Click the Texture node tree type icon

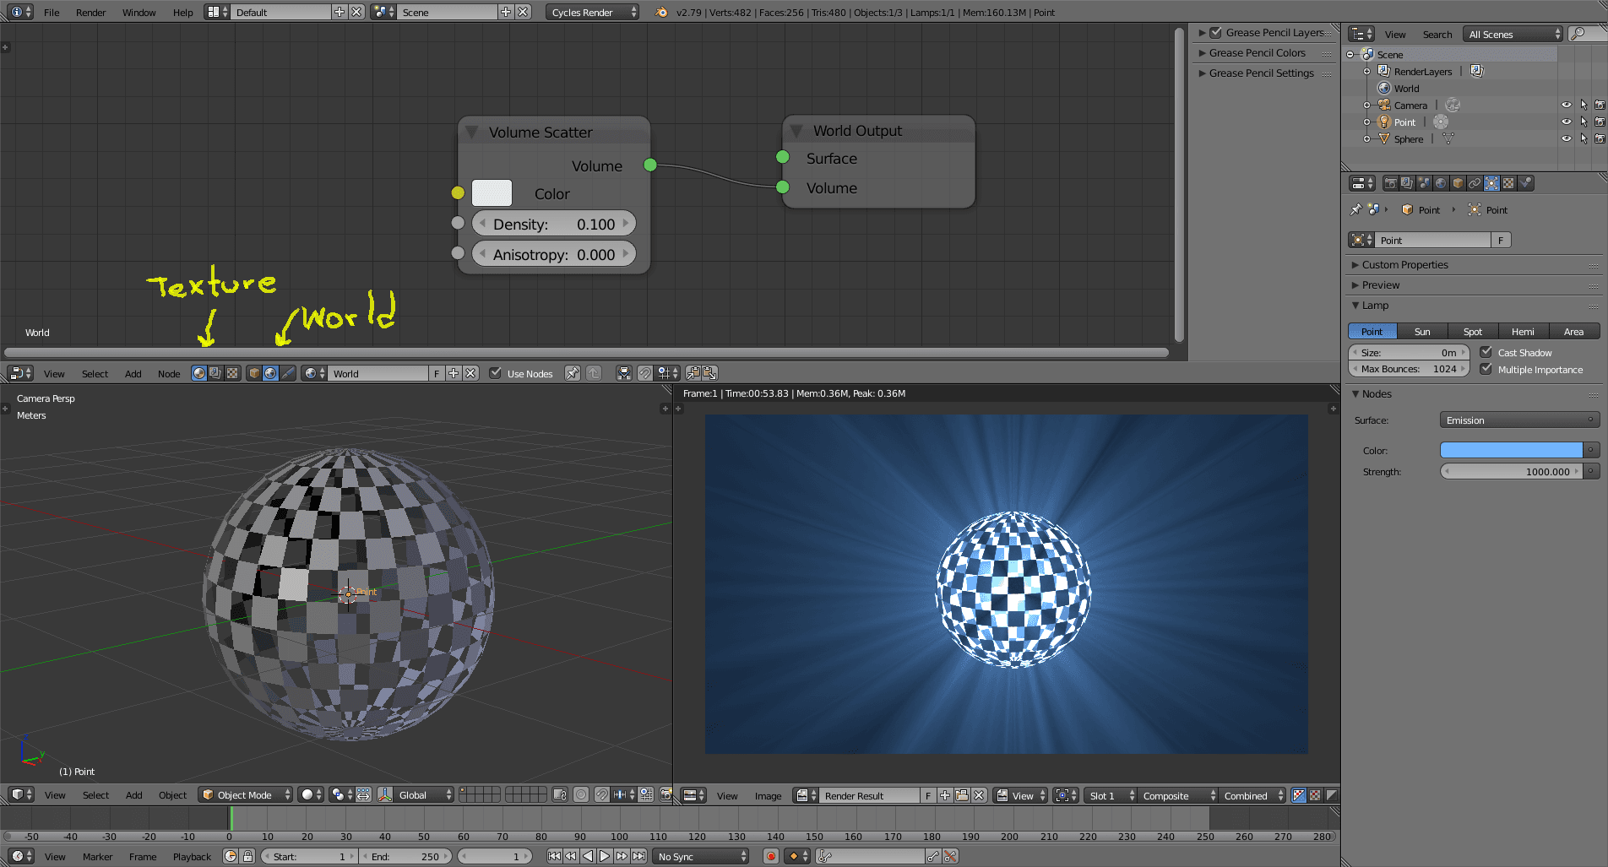click(232, 373)
